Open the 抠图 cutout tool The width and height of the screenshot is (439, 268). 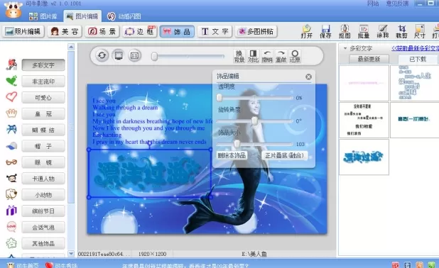click(345, 31)
